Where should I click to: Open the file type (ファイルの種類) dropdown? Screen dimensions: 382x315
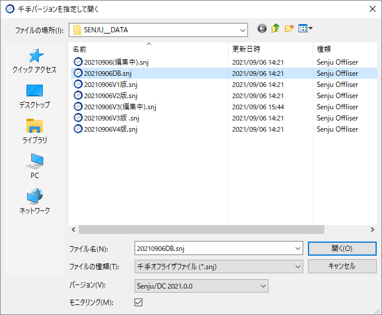coord(219,267)
